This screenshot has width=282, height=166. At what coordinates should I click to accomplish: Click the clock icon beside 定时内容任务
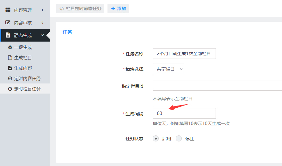[x=10, y=78]
